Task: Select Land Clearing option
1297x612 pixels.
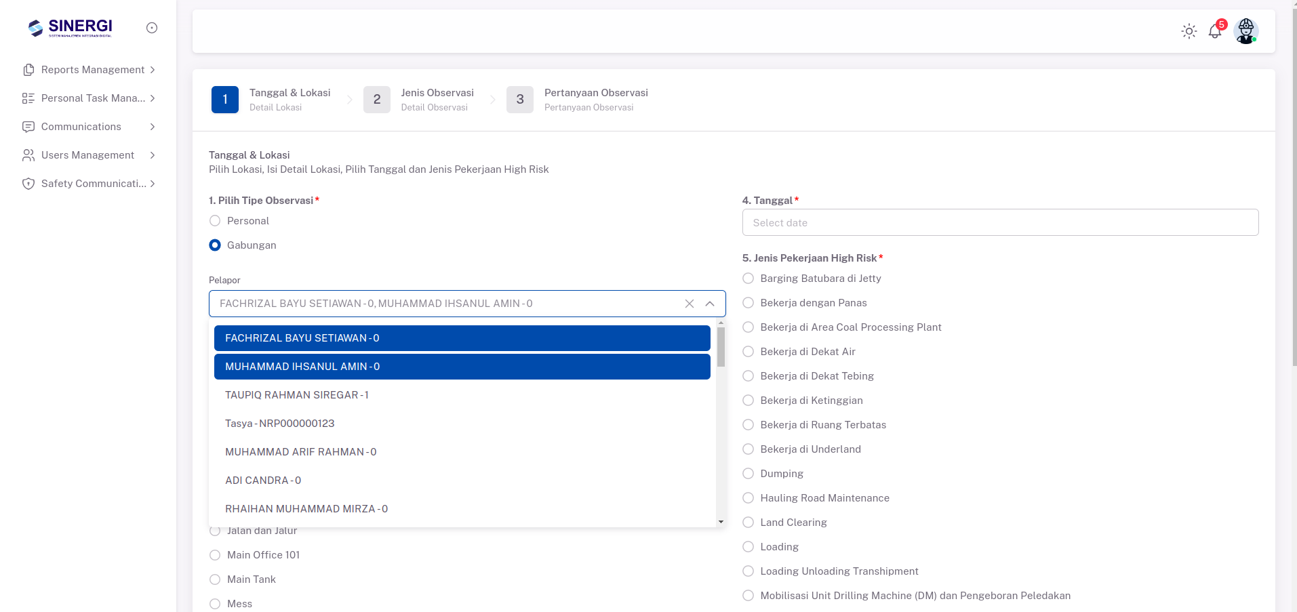Action: (x=749, y=523)
